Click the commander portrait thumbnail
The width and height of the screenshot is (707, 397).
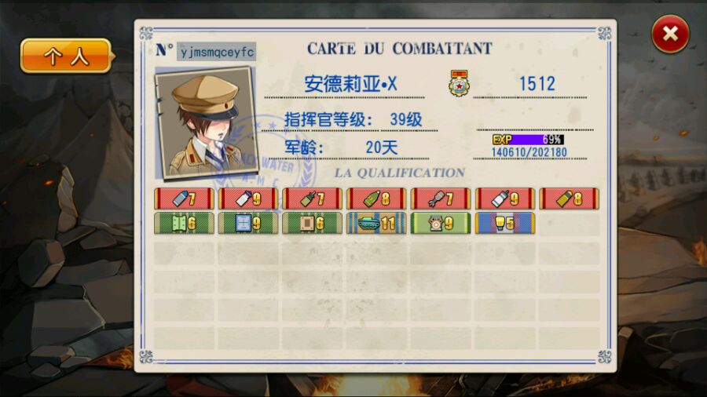(207, 122)
